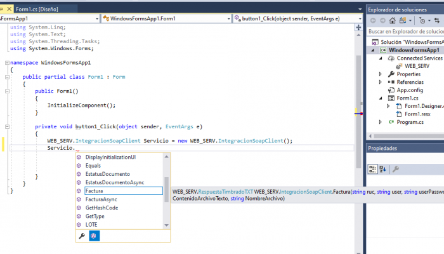444x254 pixels.
Task: Expand the Properties node in solution tree
Action: tap(381, 74)
